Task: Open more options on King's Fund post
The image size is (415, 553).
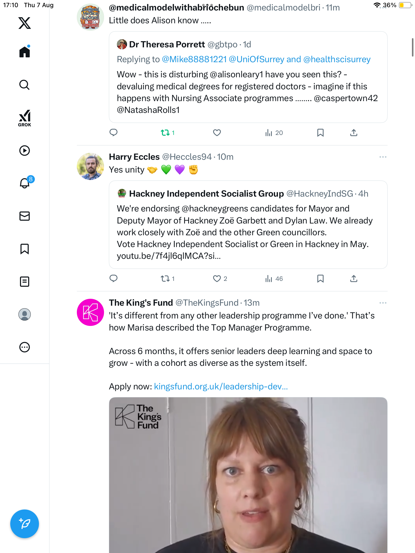Action: [383, 303]
